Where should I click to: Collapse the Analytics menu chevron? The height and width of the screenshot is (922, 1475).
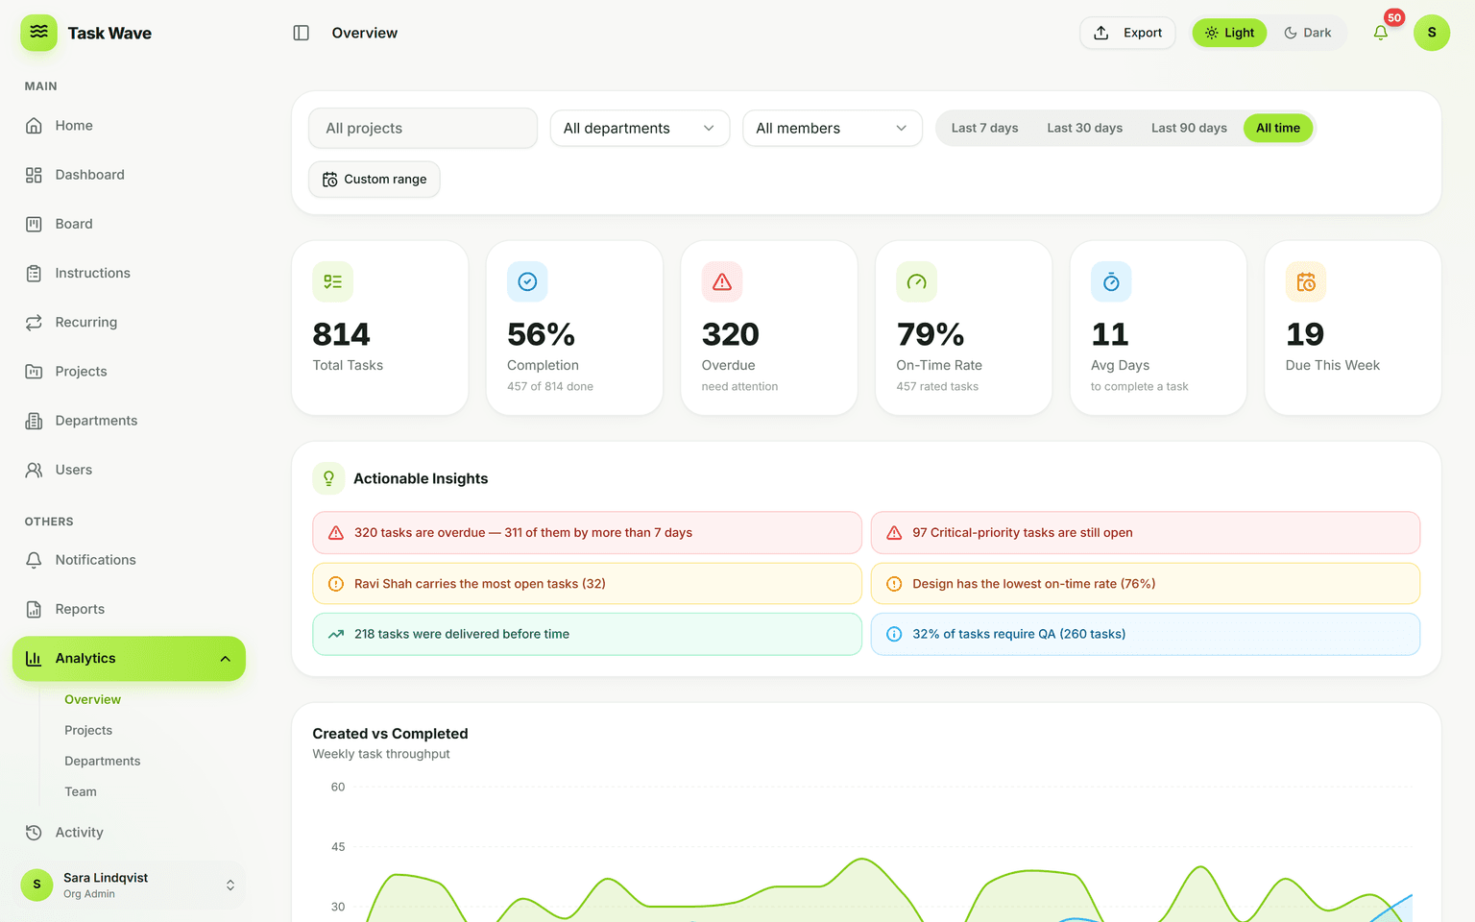(x=225, y=659)
